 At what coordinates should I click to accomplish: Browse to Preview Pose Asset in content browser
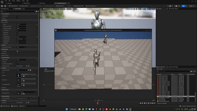(30, 70)
